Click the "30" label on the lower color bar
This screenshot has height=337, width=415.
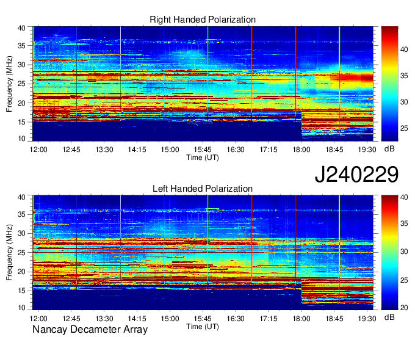[404, 252]
